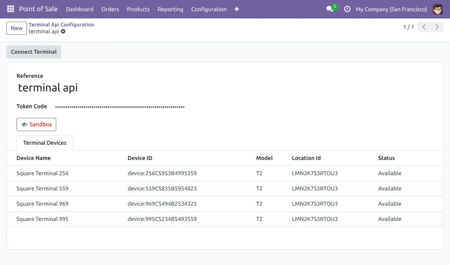This screenshot has width=450, height=265.
Task: Go to the previous record arrow
Action: 424,27
